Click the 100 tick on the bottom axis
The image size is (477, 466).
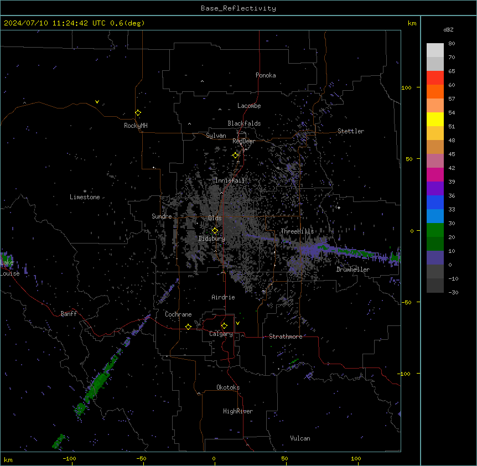(x=356, y=458)
